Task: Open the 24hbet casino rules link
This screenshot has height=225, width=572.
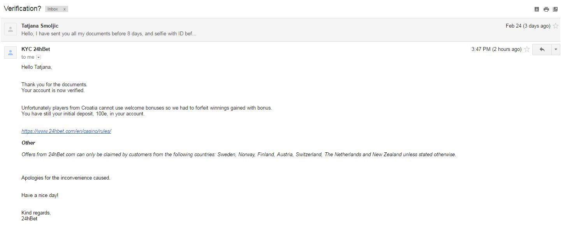Action: click(66, 131)
